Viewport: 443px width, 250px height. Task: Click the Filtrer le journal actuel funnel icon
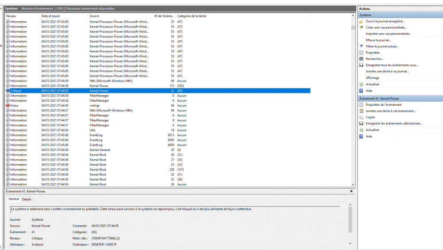(361, 46)
